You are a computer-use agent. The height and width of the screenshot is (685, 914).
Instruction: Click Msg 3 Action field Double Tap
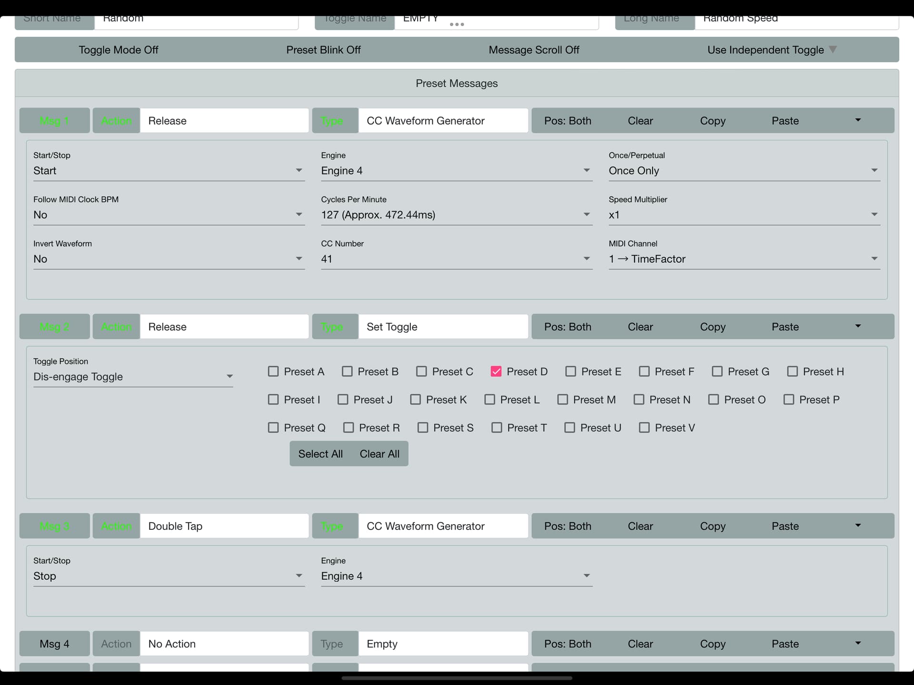coord(224,526)
